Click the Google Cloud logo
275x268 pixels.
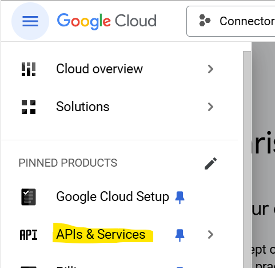pos(107,21)
